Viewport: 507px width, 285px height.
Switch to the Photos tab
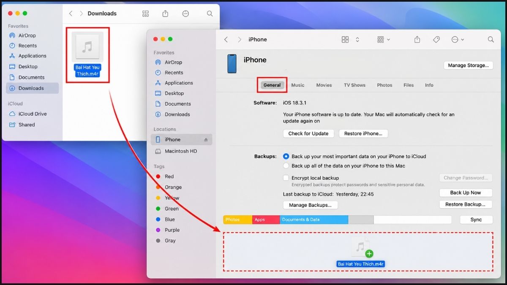click(384, 85)
